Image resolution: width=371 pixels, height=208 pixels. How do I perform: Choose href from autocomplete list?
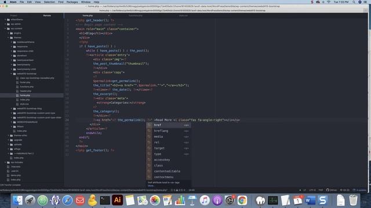pos(168,125)
